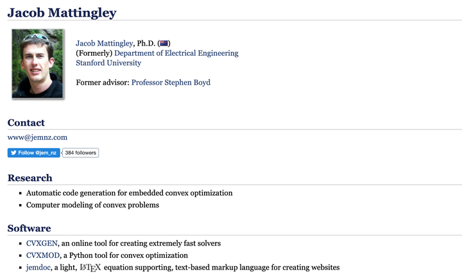This screenshot has width=462, height=274.
Task: Click the Former advisor label text
Action: click(x=103, y=83)
